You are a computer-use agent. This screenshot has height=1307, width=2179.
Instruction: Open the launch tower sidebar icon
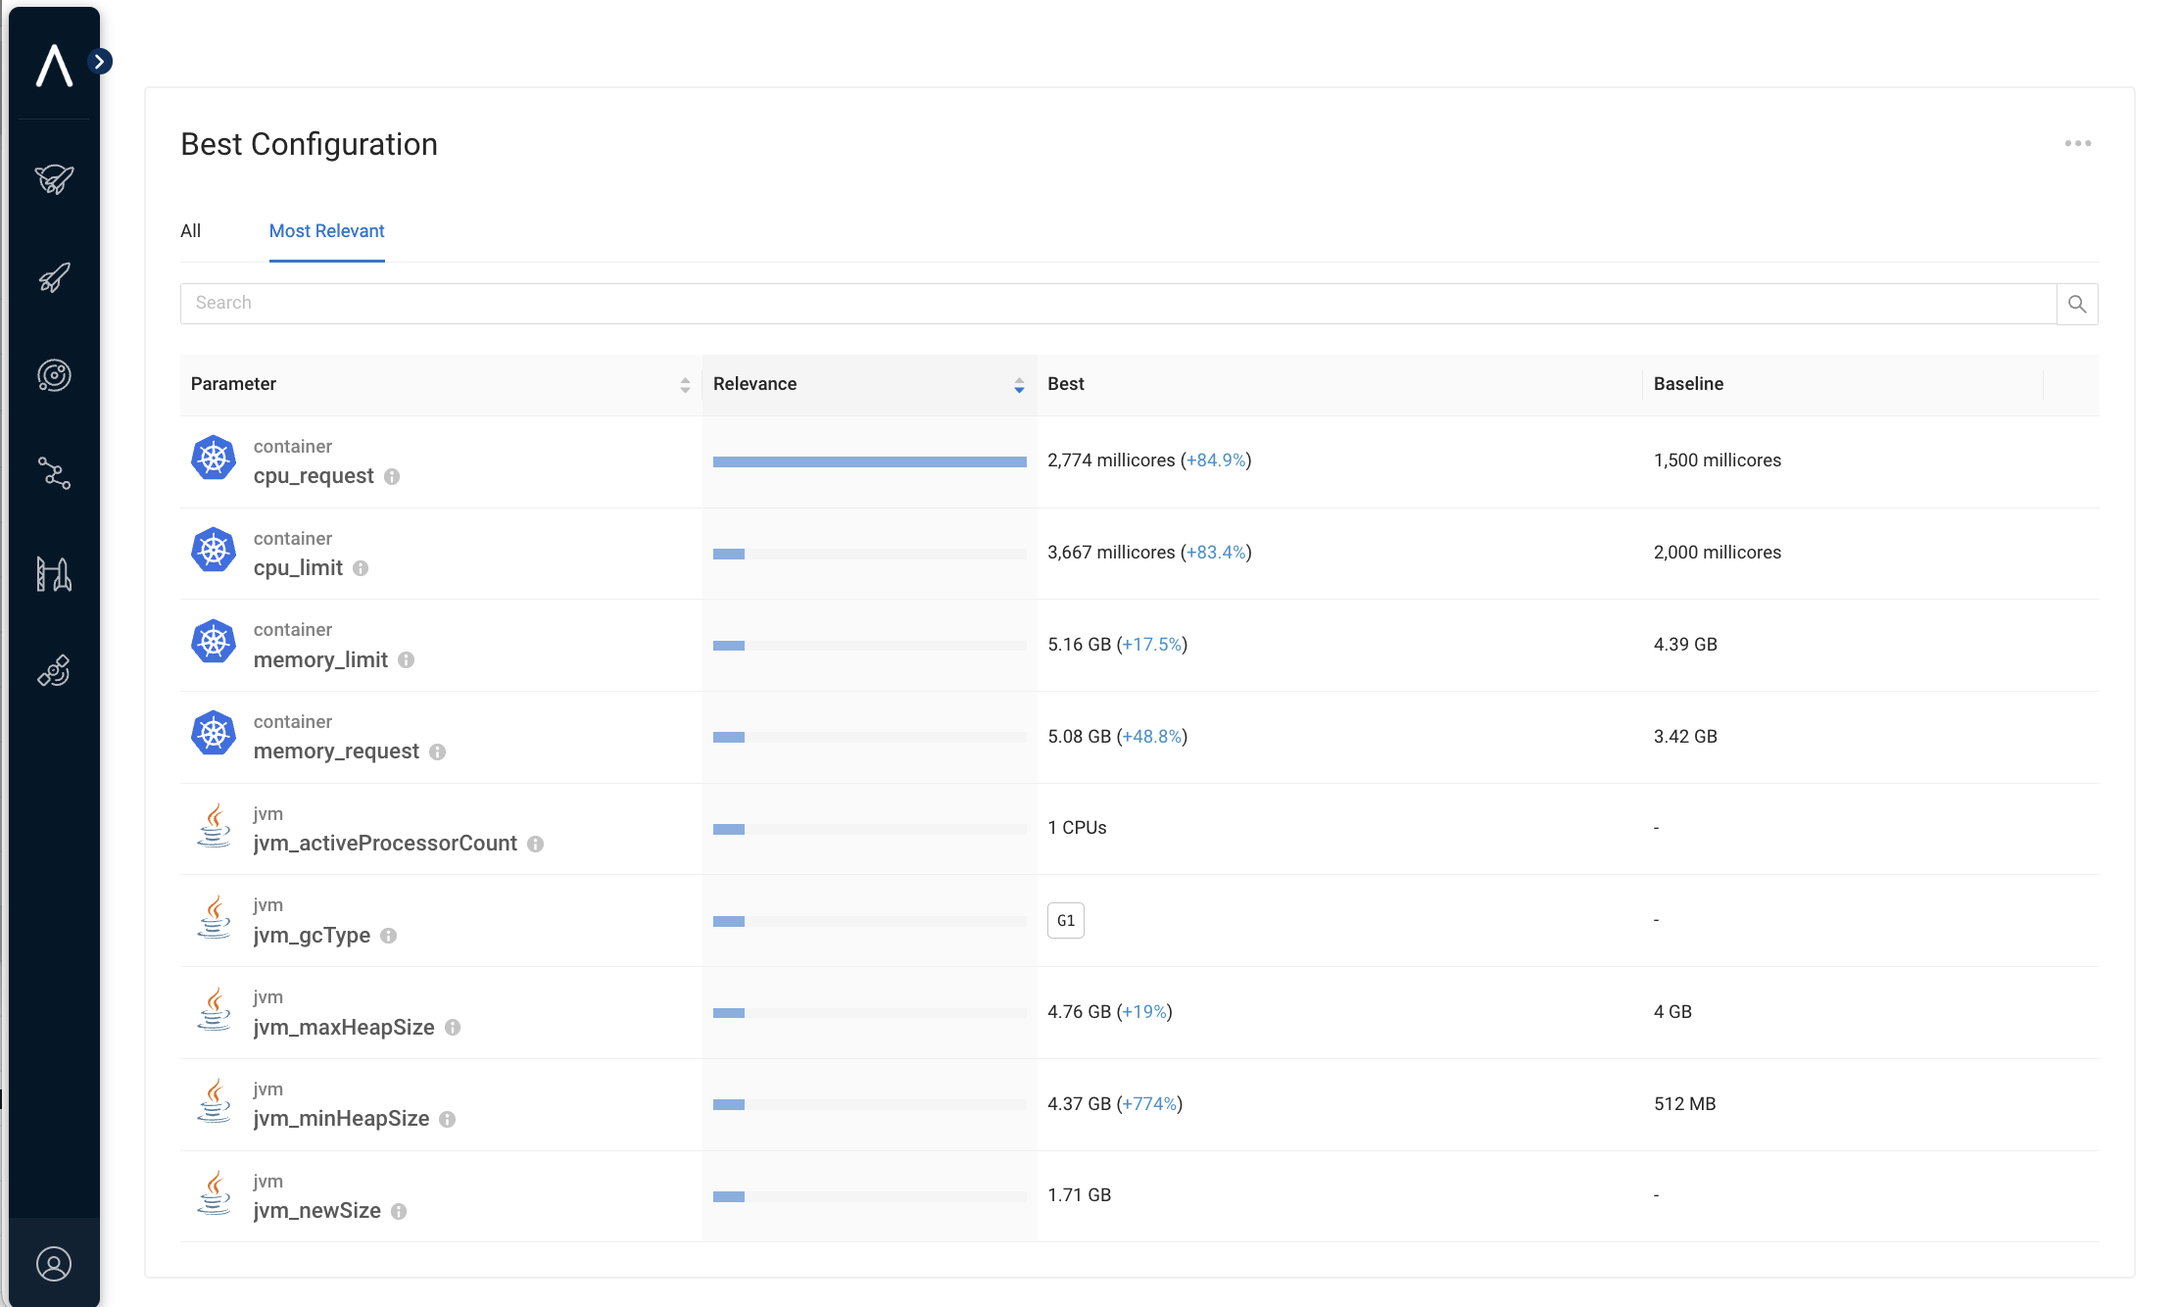54,573
